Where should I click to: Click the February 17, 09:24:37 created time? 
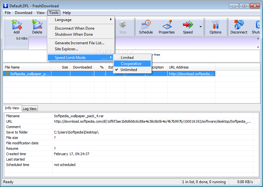click(x=72, y=154)
